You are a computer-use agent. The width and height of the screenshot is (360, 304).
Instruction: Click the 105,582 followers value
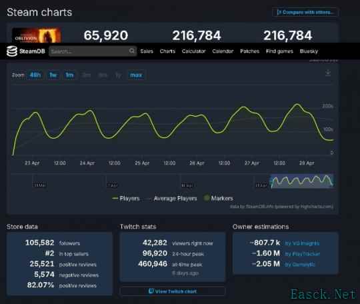click(39, 243)
